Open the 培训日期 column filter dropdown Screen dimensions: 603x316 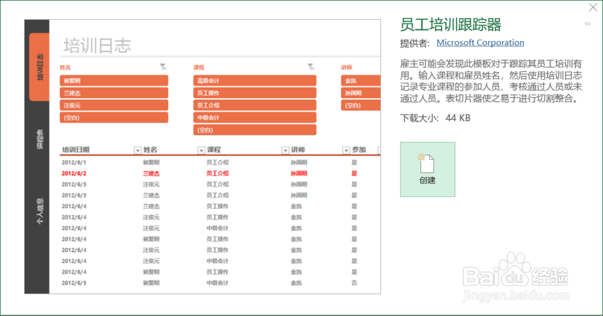[x=137, y=150]
